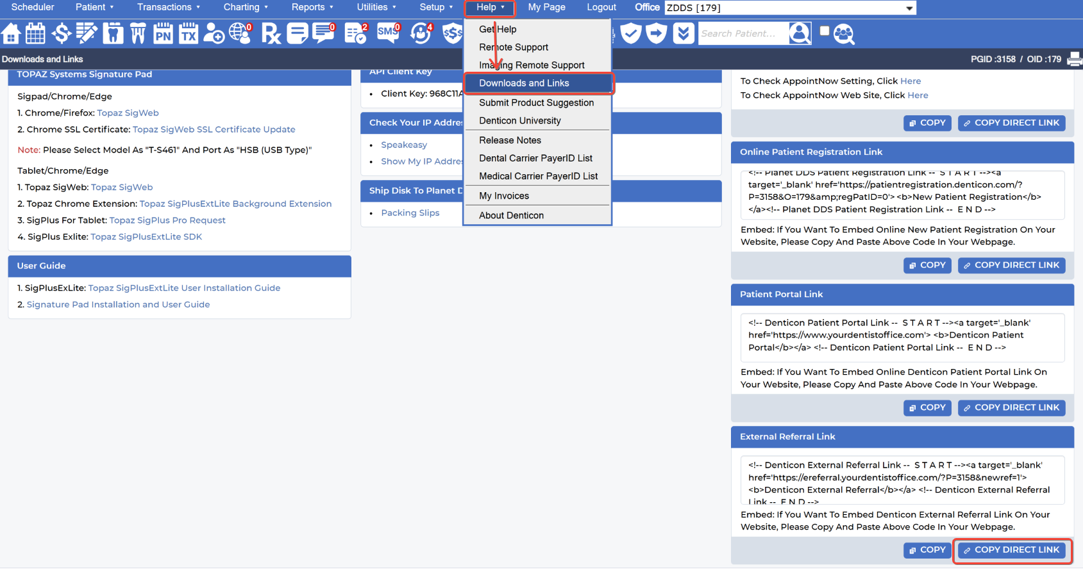
Task: Open Topaz SigPlusExtLite SDK link
Action: click(x=146, y=237)
